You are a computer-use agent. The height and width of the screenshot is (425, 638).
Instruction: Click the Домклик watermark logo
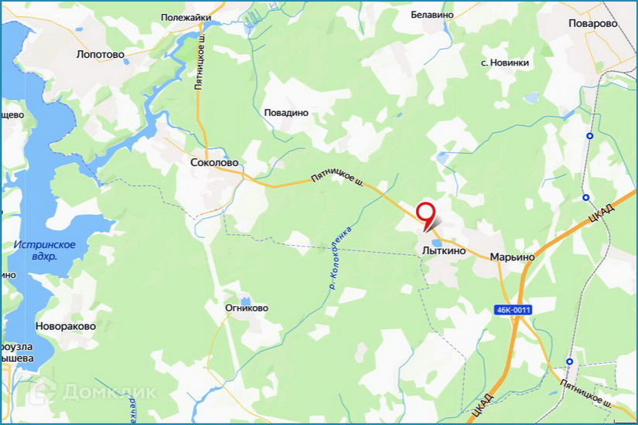[94, 391]
